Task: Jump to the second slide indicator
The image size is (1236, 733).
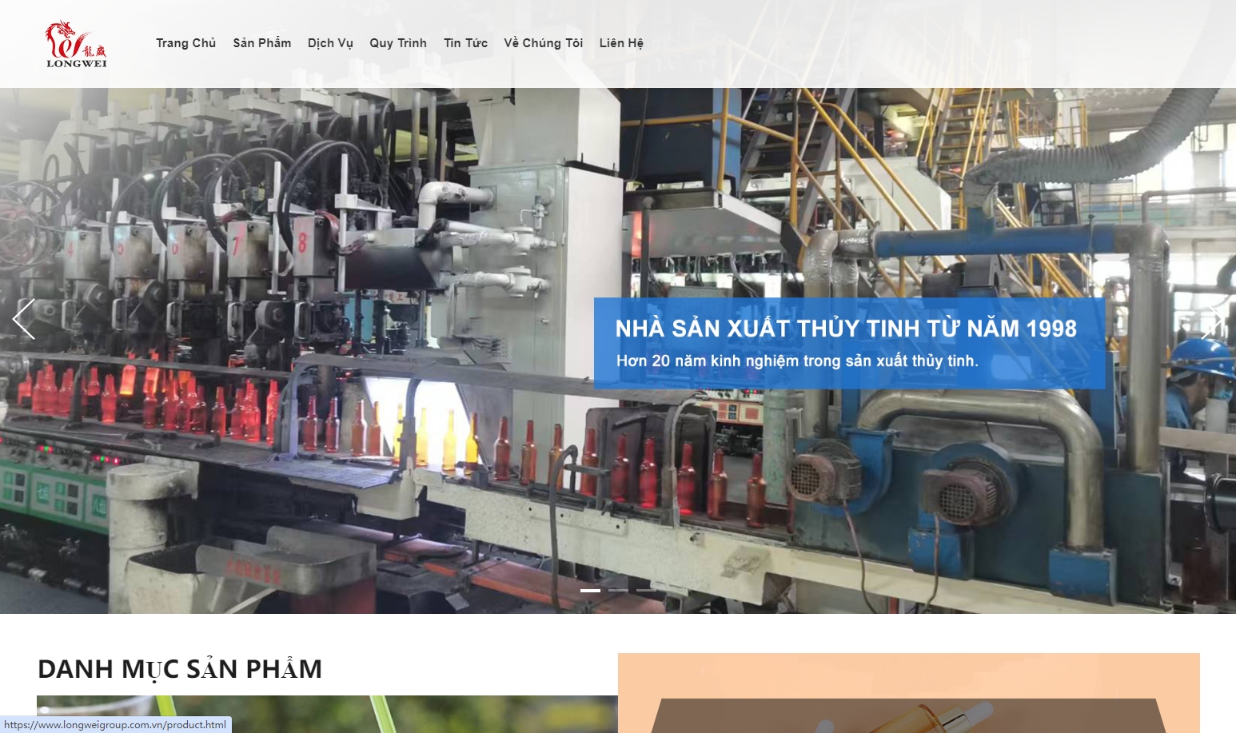Action: (x=618, y=590)
